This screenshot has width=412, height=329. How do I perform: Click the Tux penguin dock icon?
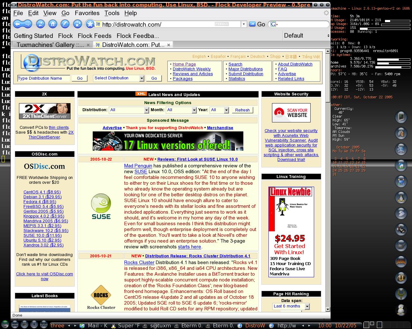point(401,197)
